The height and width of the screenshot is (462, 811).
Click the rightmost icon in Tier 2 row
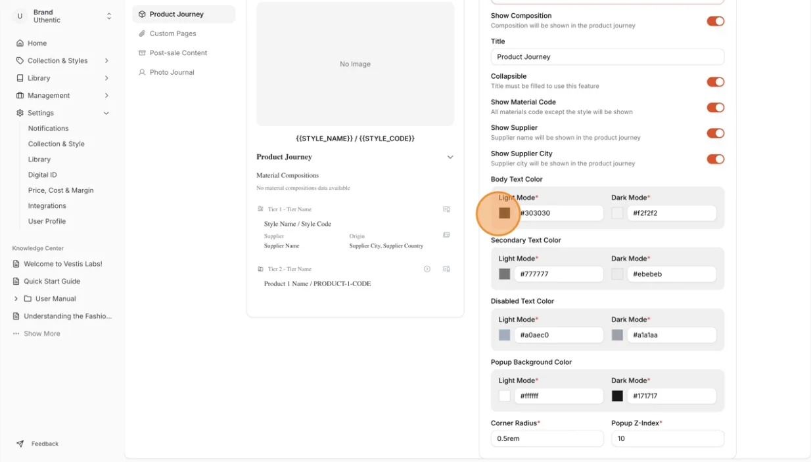click(x=446, y=269)
